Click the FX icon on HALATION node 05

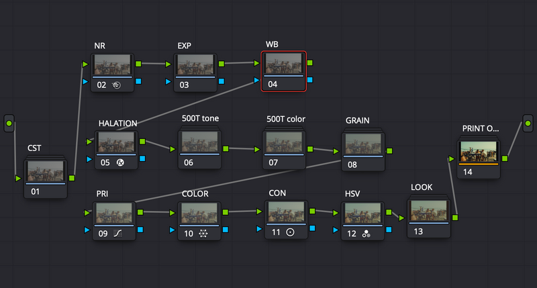pyautogui.click(x=120, y=162)
